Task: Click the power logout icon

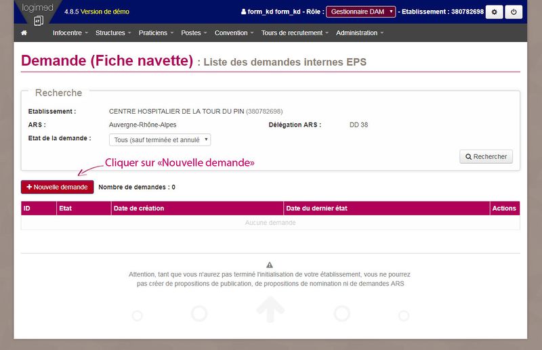Action: [514, 12]
